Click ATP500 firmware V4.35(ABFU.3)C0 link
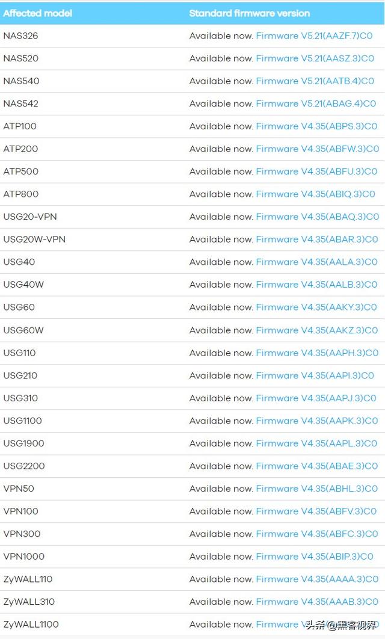Screen dimensions: 385x639 pyautogui.click(x=316, y=171)
